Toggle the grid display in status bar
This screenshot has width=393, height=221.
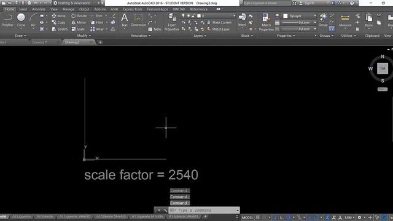click(258, 217)
